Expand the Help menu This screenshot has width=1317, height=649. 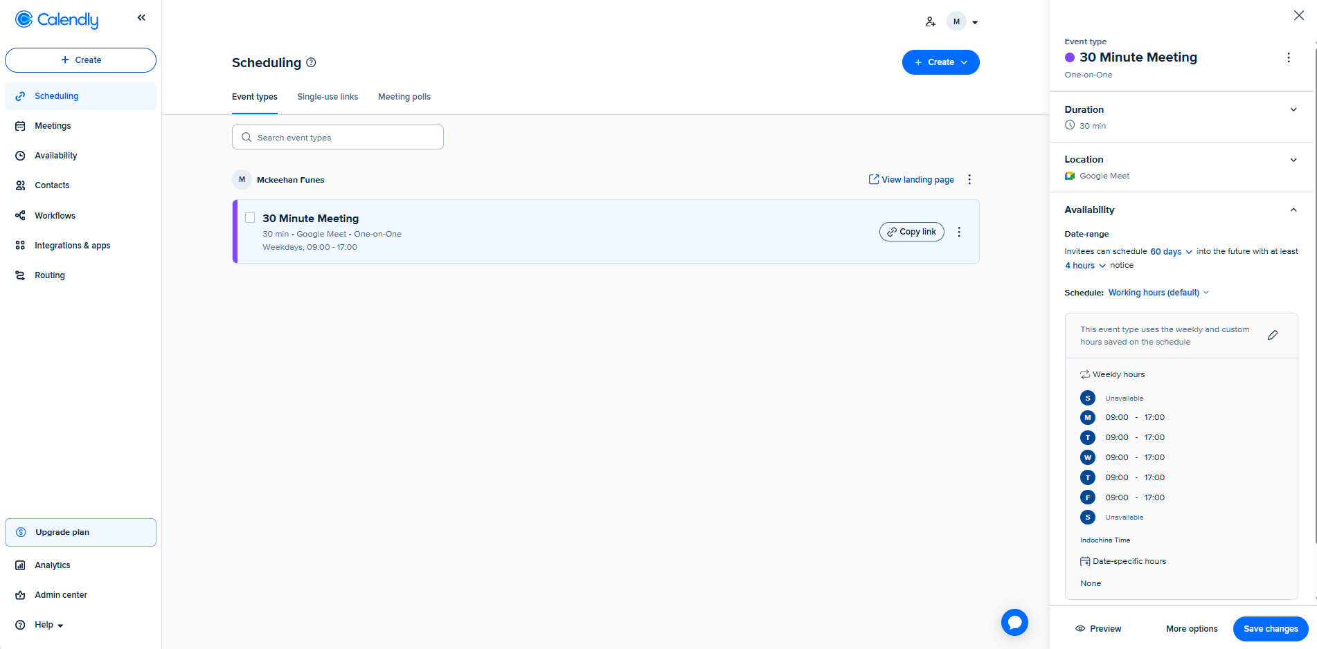(x=48, y=625)
